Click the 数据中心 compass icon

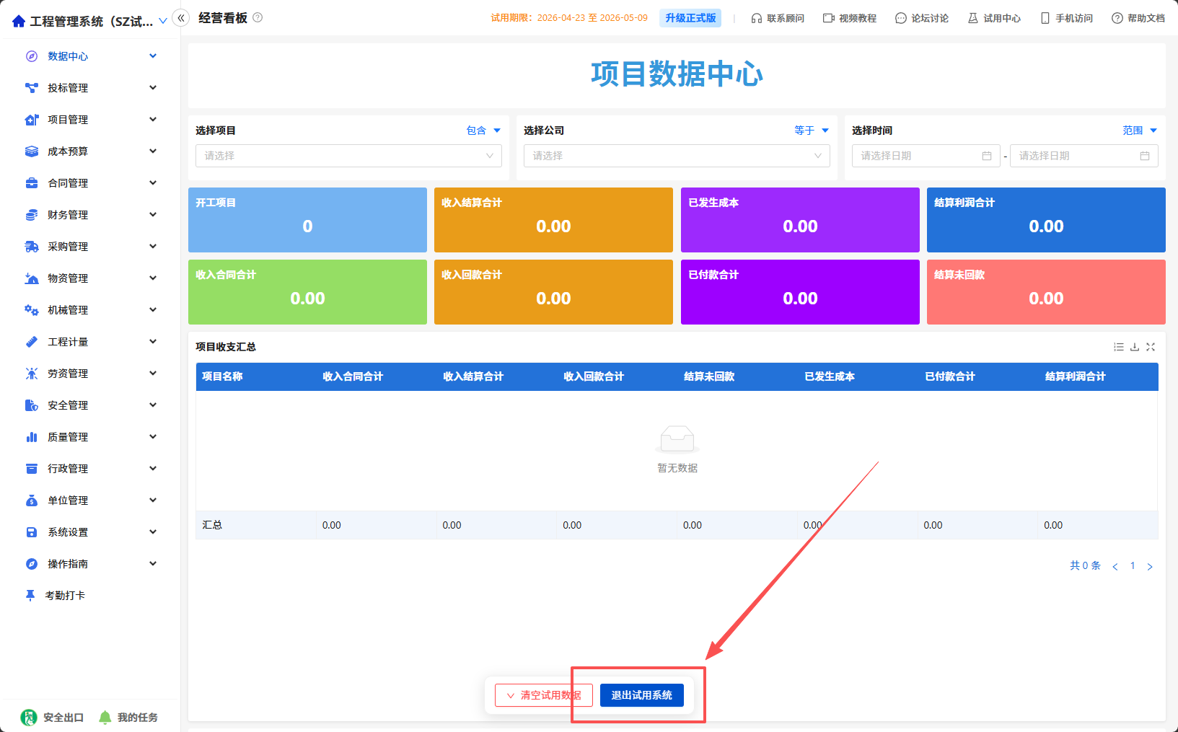pos(32,56)
